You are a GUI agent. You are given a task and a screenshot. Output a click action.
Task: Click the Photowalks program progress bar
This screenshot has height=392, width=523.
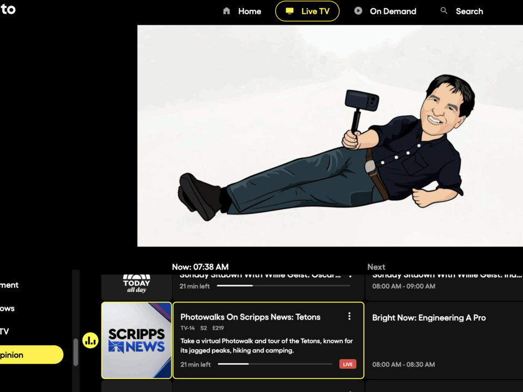(x=275, y=364)
